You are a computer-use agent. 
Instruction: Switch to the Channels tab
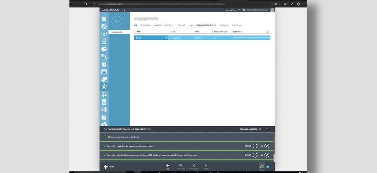pos(224,25)
